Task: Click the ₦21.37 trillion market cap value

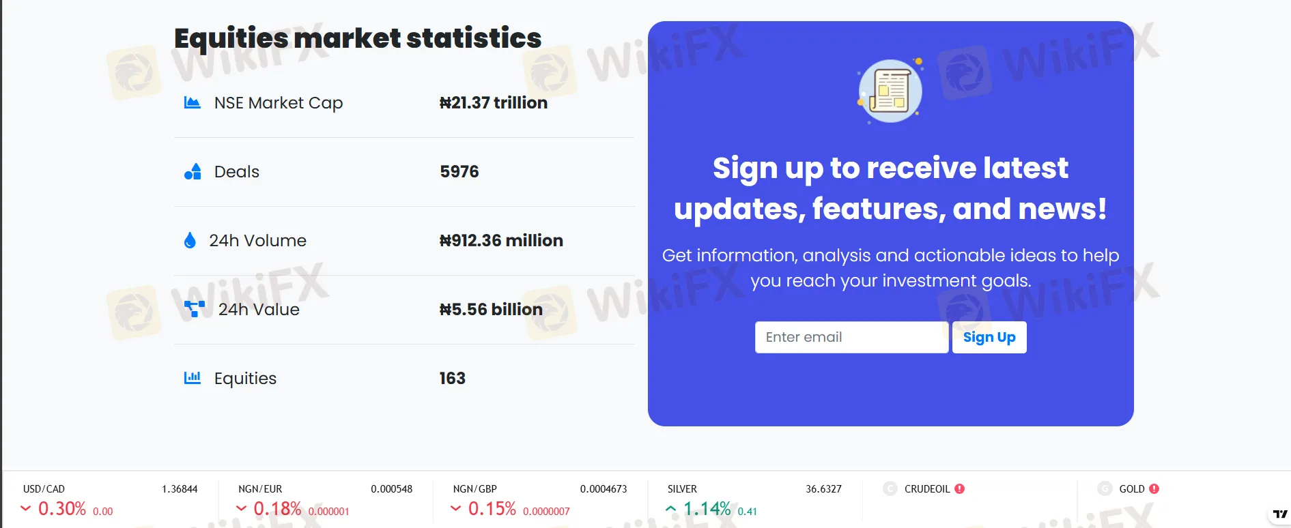Action: [x=493, y=103]
